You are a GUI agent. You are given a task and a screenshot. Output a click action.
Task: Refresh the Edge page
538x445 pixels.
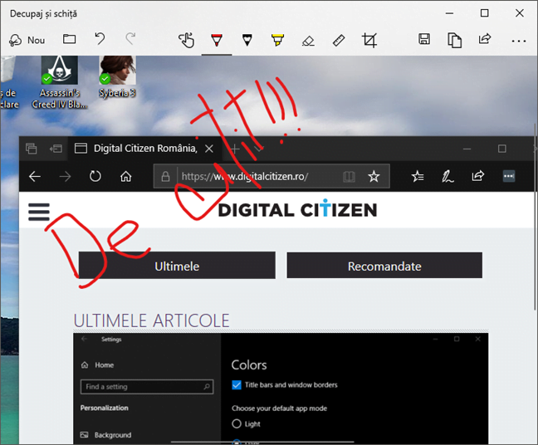click(95, 176)
